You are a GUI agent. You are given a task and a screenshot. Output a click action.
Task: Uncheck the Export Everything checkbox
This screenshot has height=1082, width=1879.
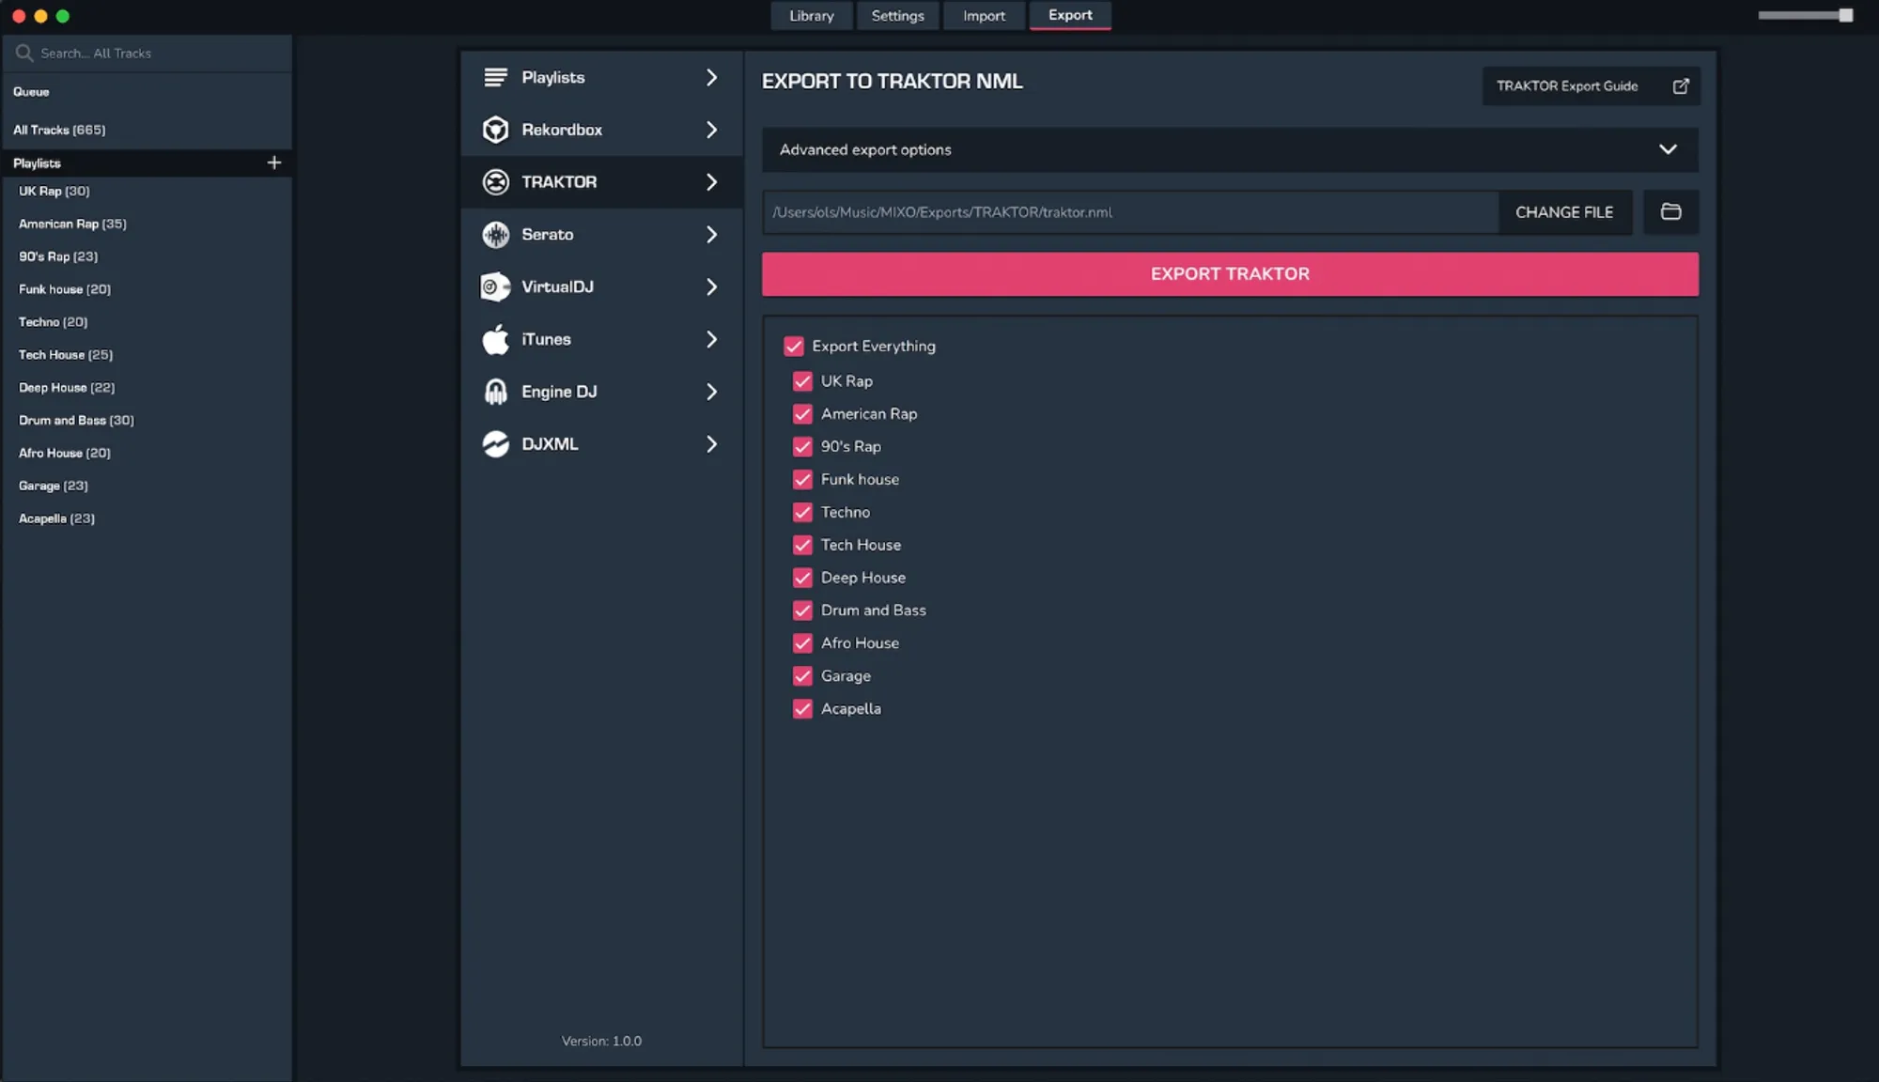pos(794,347)
